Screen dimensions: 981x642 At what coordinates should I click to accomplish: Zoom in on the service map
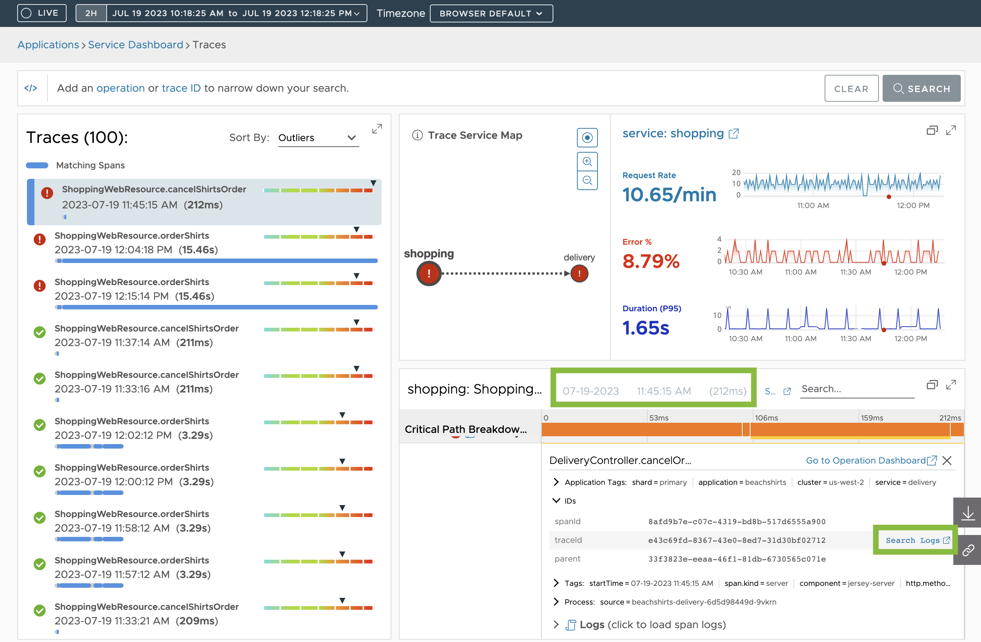(x=587, y=161)
